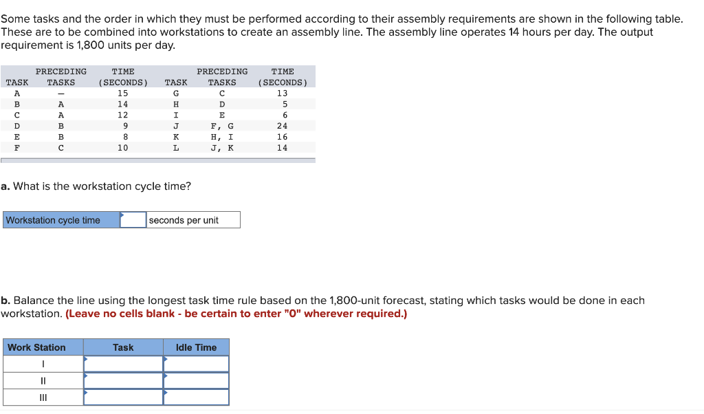This screenshot has width=704, height=414.
Task: Click the blue answer marker in Workstation I Task cell
Action: click(86, 359)
